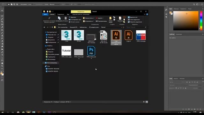Click Pin to Quick access icon
Viewport: 204px width, 115px height.
(49, 18)
